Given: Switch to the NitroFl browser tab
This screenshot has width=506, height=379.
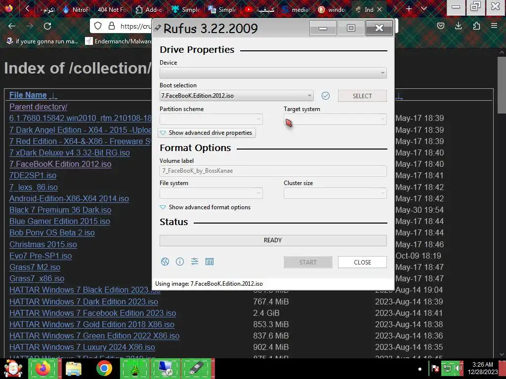Looking at the screenshot, I should tap(77, 10).
